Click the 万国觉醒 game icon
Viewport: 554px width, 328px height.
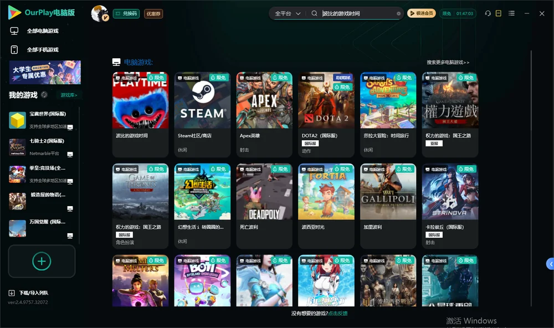coord(17,228)
